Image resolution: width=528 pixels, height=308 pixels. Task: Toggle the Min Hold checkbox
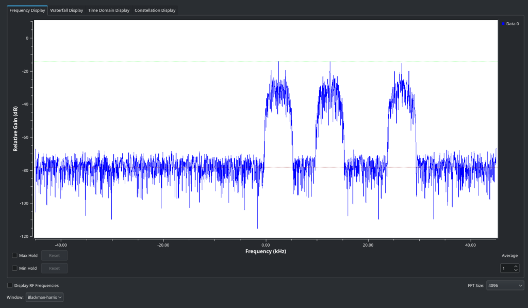[14, 268]
